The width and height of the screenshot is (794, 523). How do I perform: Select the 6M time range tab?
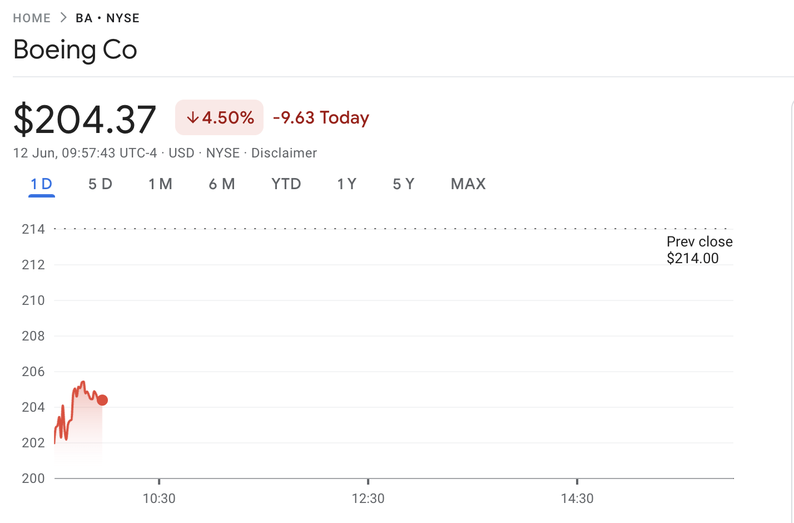click(222, 184)
